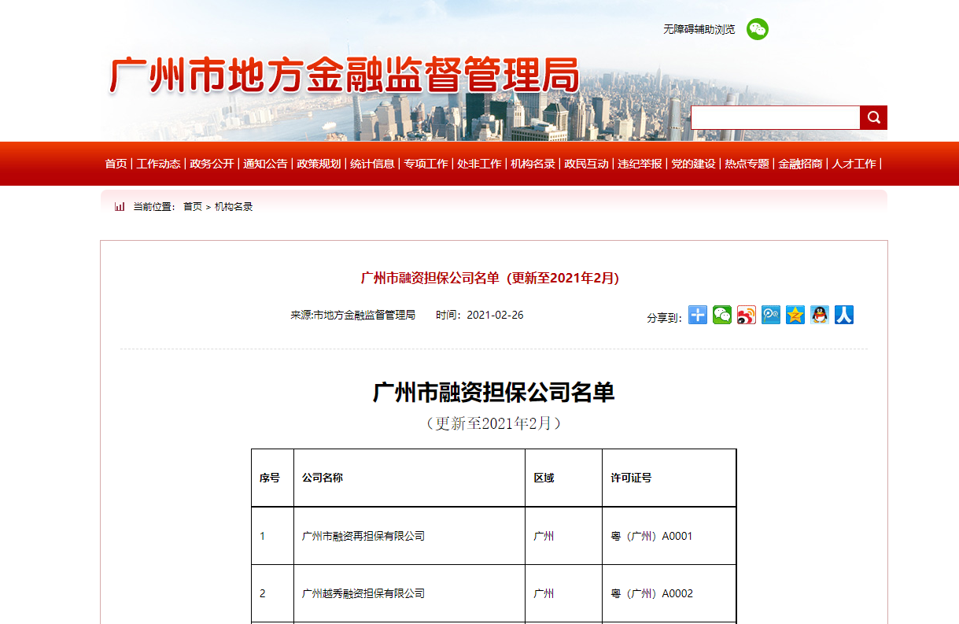Click the 广州 region cell in row 1
Screen dimensions: 959x624
tap(544, 536)
